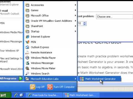
Task: Click the Math Worksheet Generator submenu icon
Action: [x=82, y=79]
